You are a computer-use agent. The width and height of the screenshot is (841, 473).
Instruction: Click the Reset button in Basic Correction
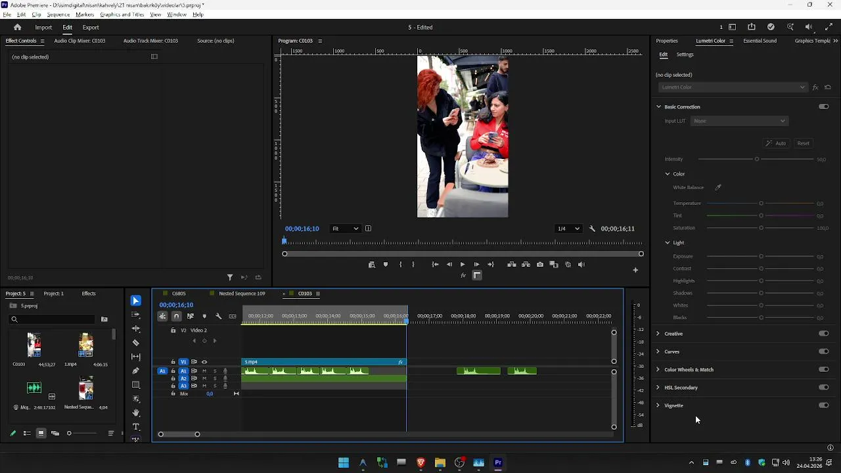tap(803, 143)
